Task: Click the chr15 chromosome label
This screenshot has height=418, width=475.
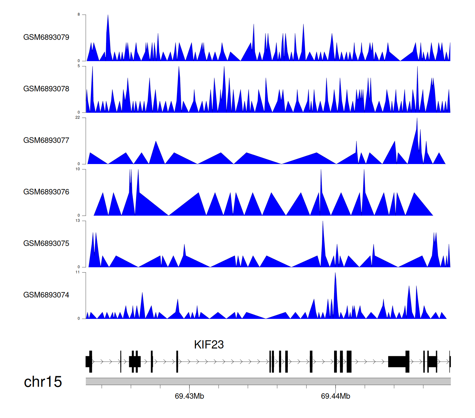Action: point(43,382)
